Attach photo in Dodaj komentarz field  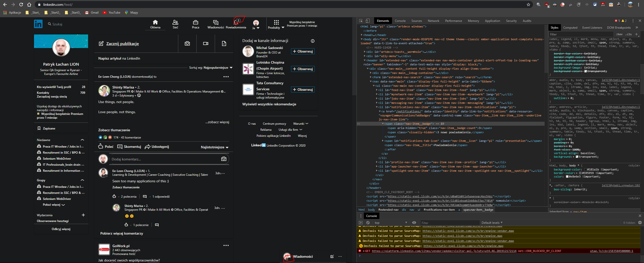coord(224,159)
